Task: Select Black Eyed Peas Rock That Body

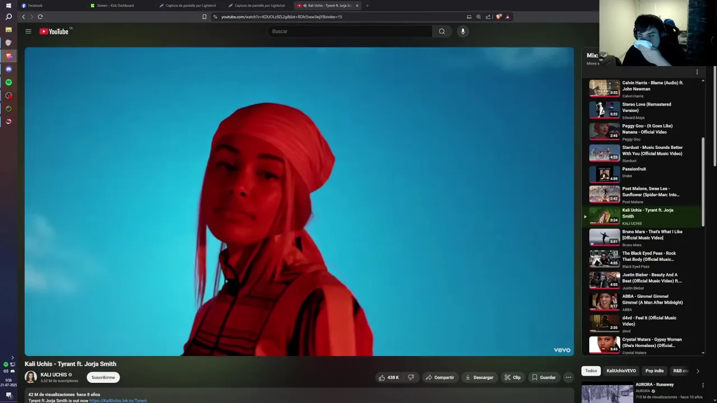Action: 641,259
